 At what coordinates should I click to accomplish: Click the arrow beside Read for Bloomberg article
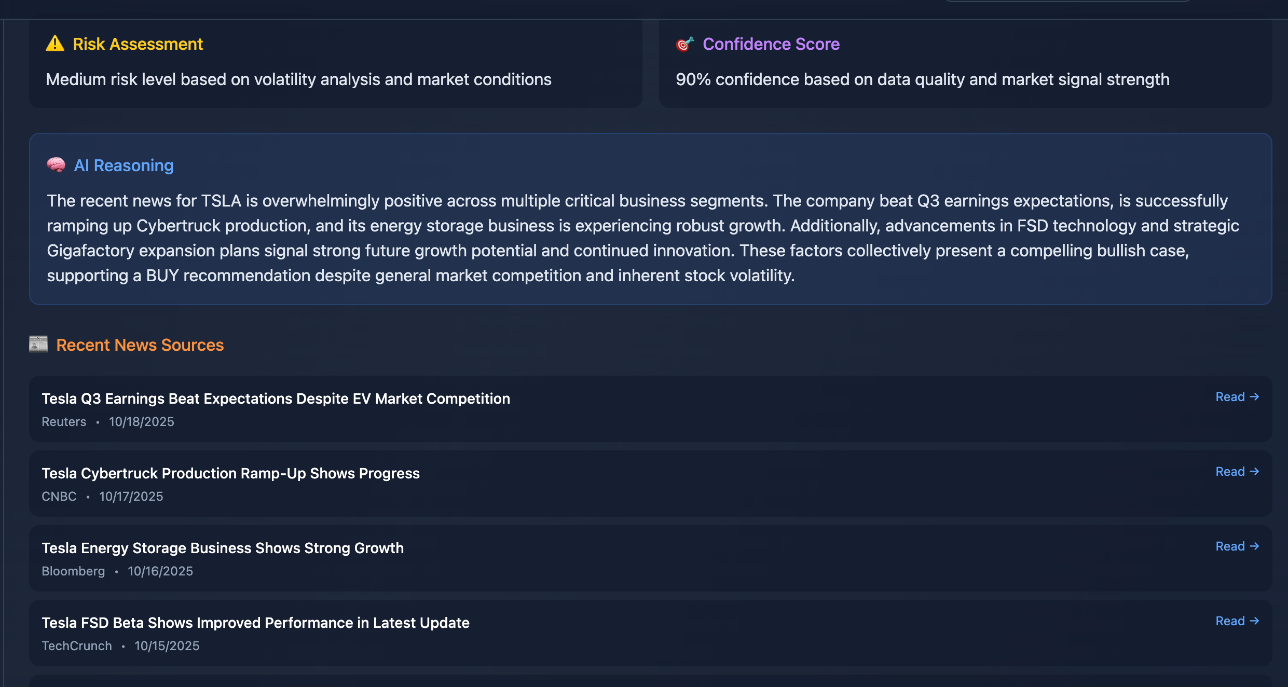(1255, 546)
